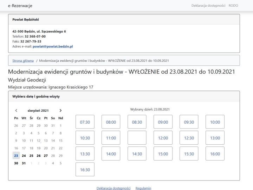Click highlighted date 23 in calendar
The height and width of the screenshot is (190, 253).
[x=16, y=155]
